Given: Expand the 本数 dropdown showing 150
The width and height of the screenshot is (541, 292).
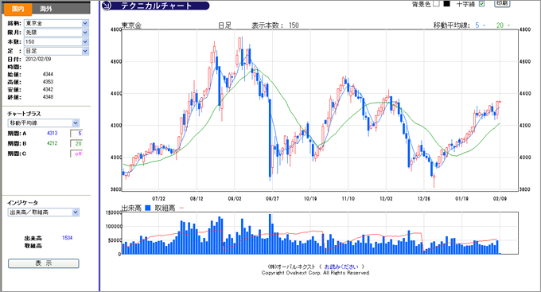Looking at the screenshot, I should point(56,41).
